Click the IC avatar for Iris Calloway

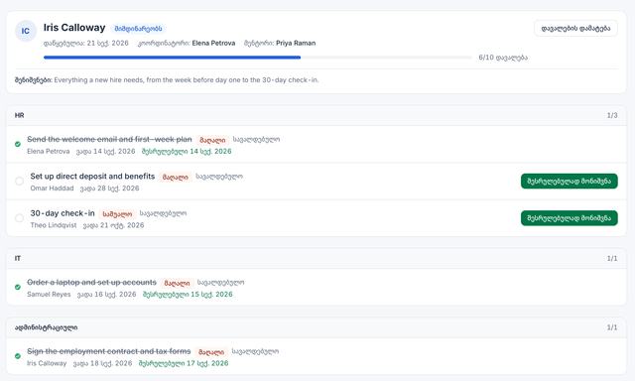26,31
